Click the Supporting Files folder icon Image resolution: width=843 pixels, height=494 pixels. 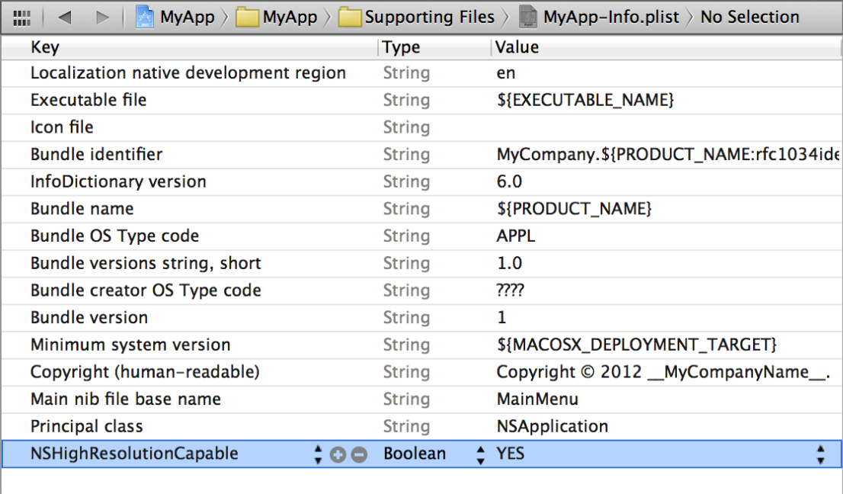350,17
